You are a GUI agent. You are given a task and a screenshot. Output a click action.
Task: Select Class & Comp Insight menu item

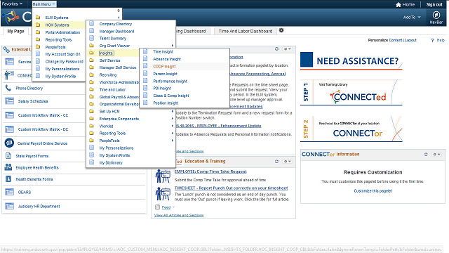click(x=171, y=96)
